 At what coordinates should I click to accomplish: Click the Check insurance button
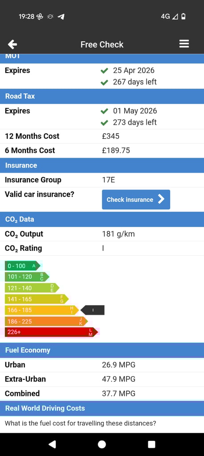136,199
